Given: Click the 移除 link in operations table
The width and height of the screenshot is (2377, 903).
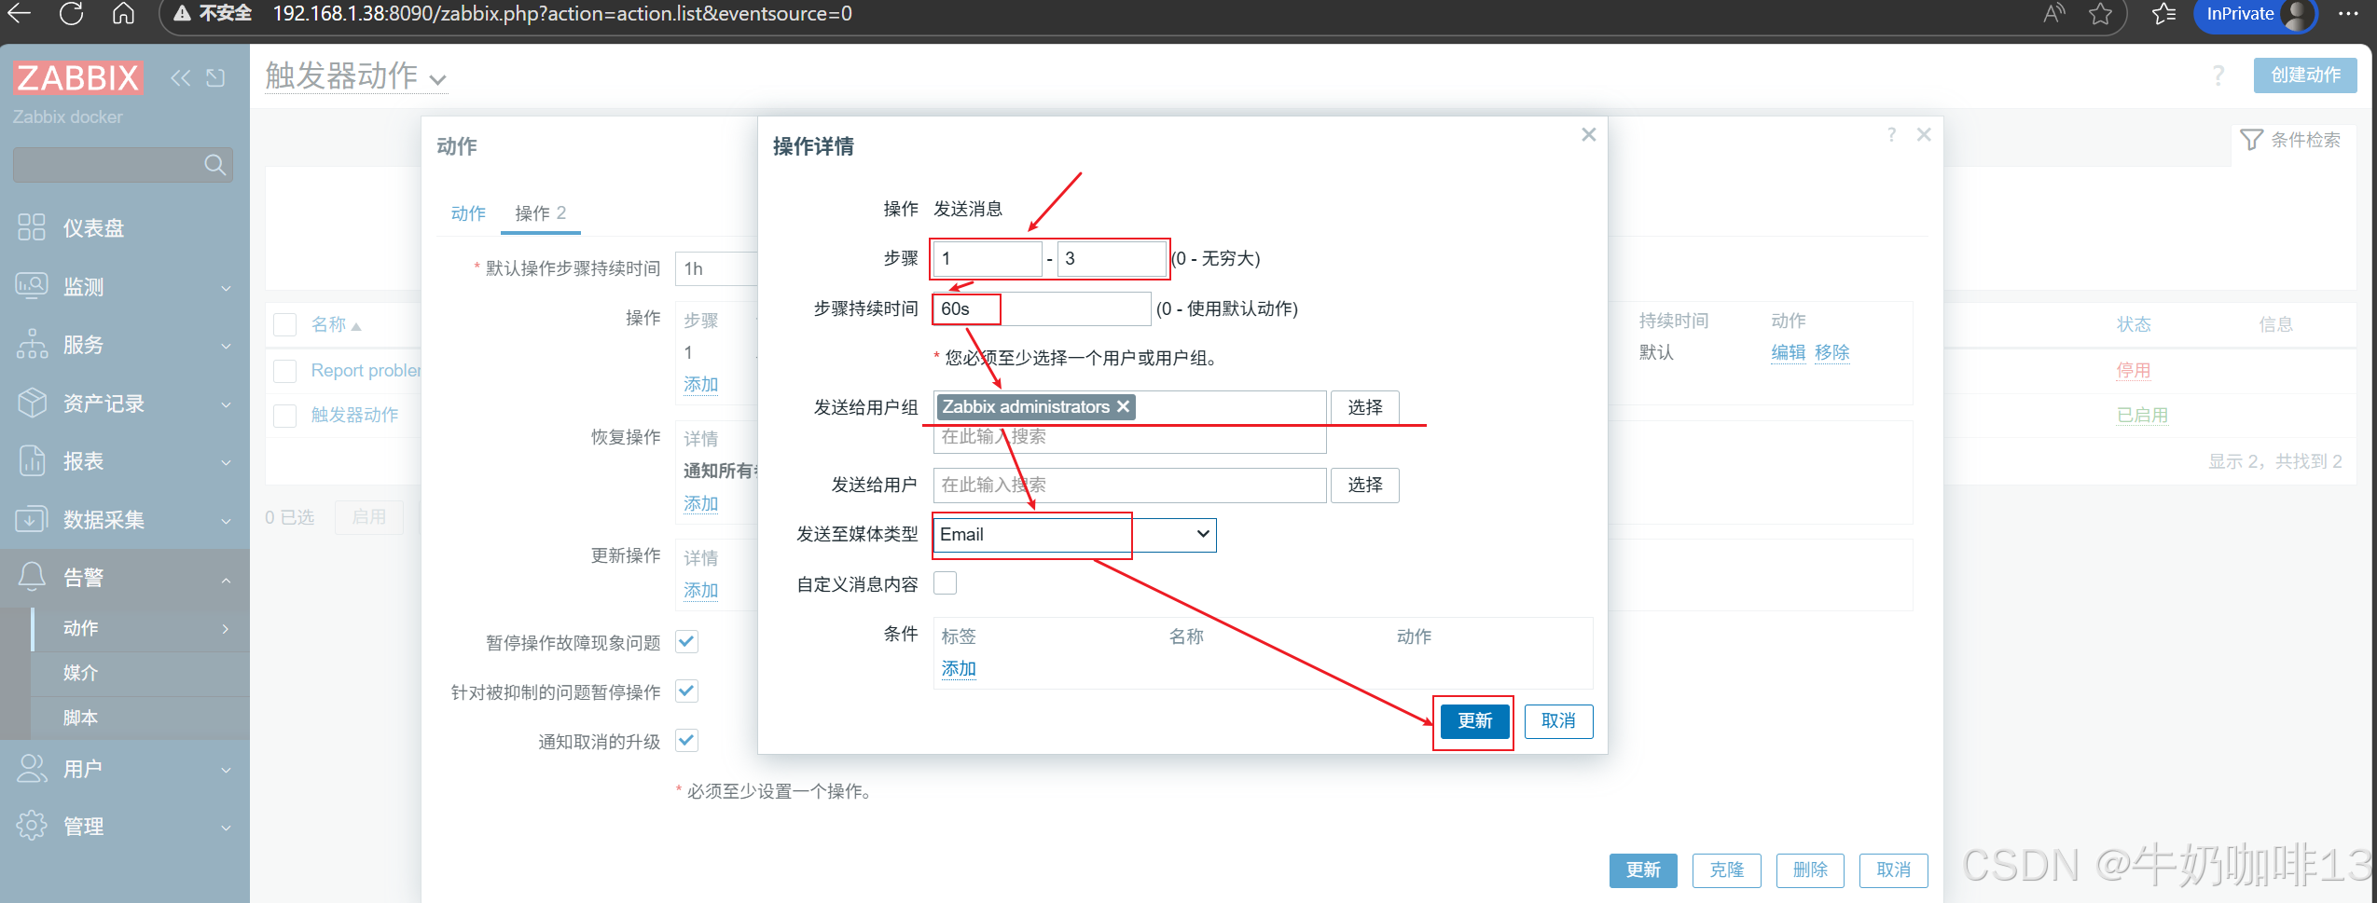Looking at the screenshot, I should (x=1831, y=352).
